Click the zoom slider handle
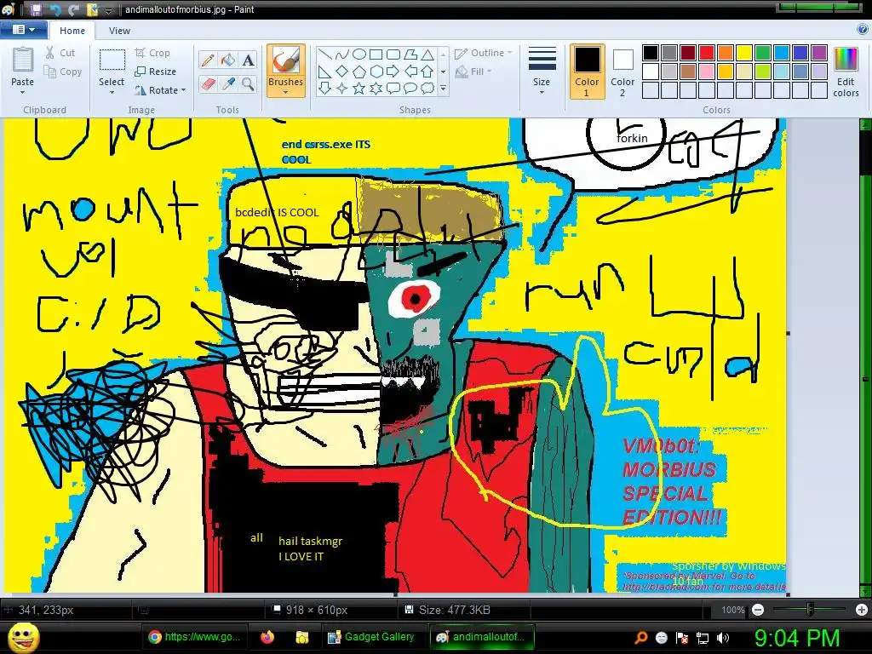 tap(810, 610)
